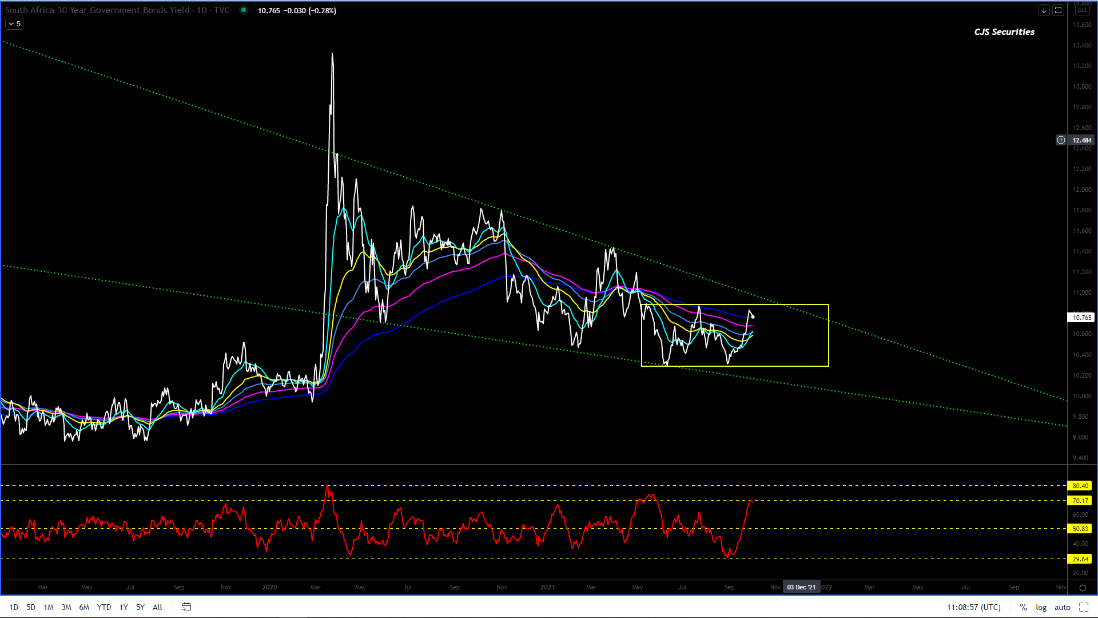Toggle the percent scale mode
The width and height of the screenshot is (1098, 618).
point(1023,607)
